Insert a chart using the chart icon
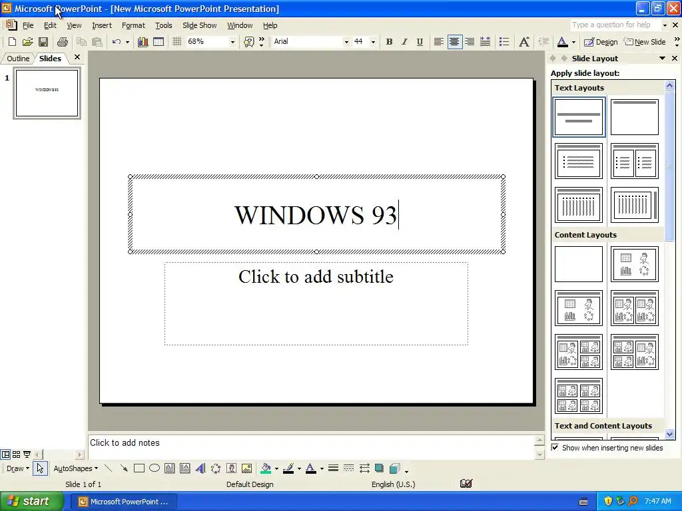 143,42
